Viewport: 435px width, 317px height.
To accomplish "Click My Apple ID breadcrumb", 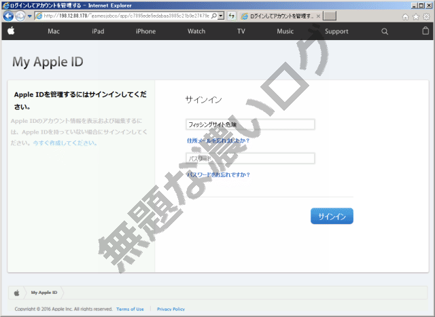I will coord(44,293).
